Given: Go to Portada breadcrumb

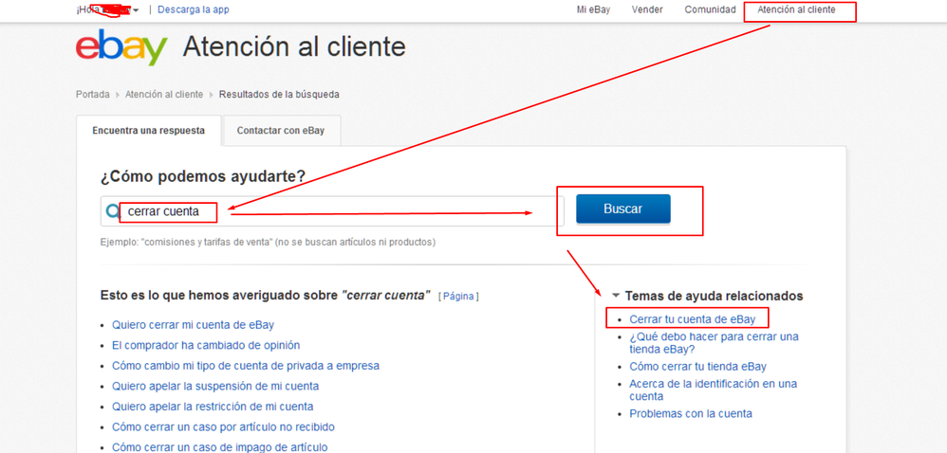Looking at the screenshot, I should [x=92, y=94].
